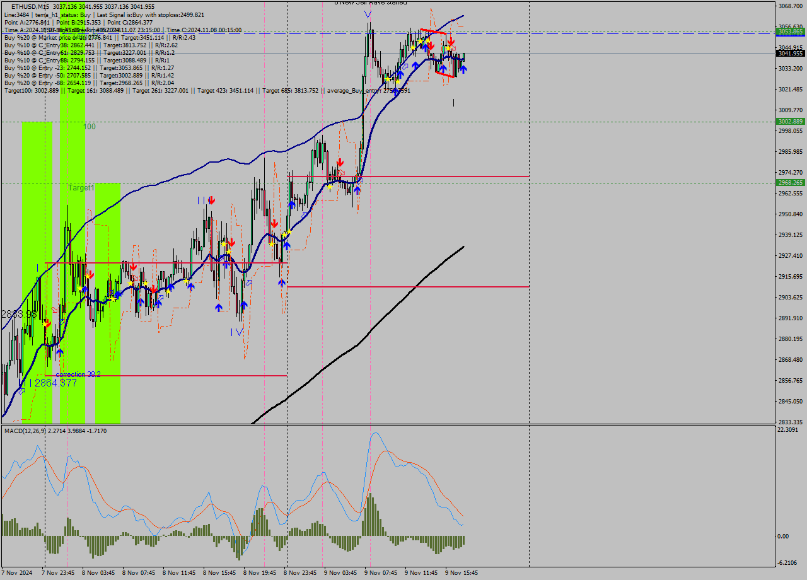Click the 'Entry -88: 2654.119' line

(x=89, y=83)
